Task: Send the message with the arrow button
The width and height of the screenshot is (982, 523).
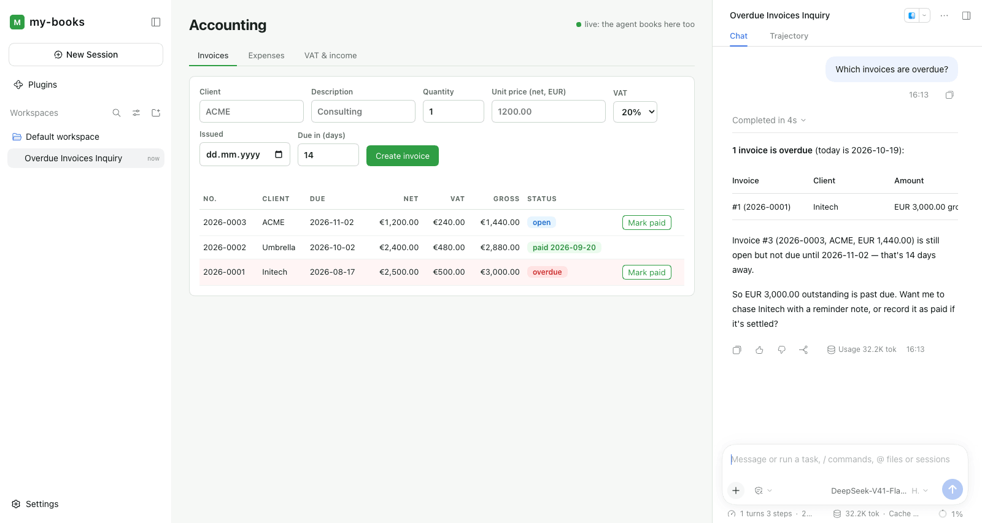Action: [x=952, y=489]
